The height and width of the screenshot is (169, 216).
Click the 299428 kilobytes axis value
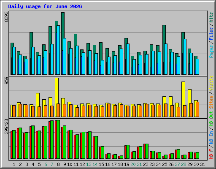[6, 126]
